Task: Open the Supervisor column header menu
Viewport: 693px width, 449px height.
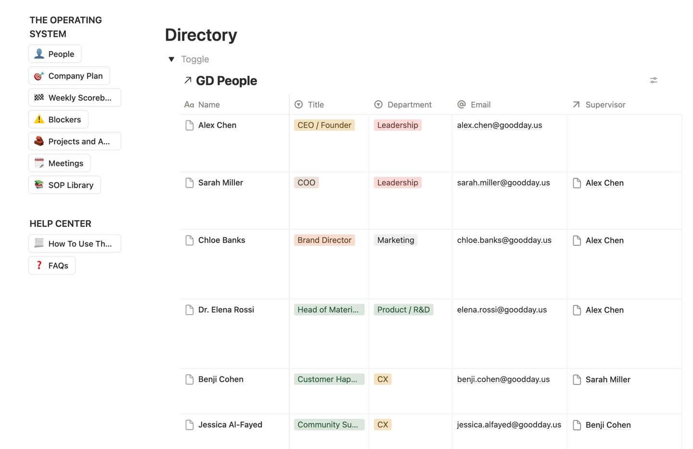Action: (605, 105)
